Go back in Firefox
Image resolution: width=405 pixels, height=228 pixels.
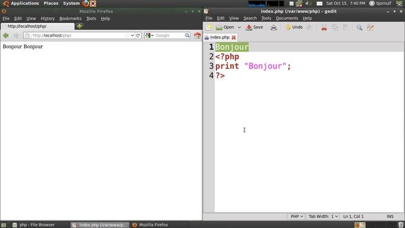6,35
